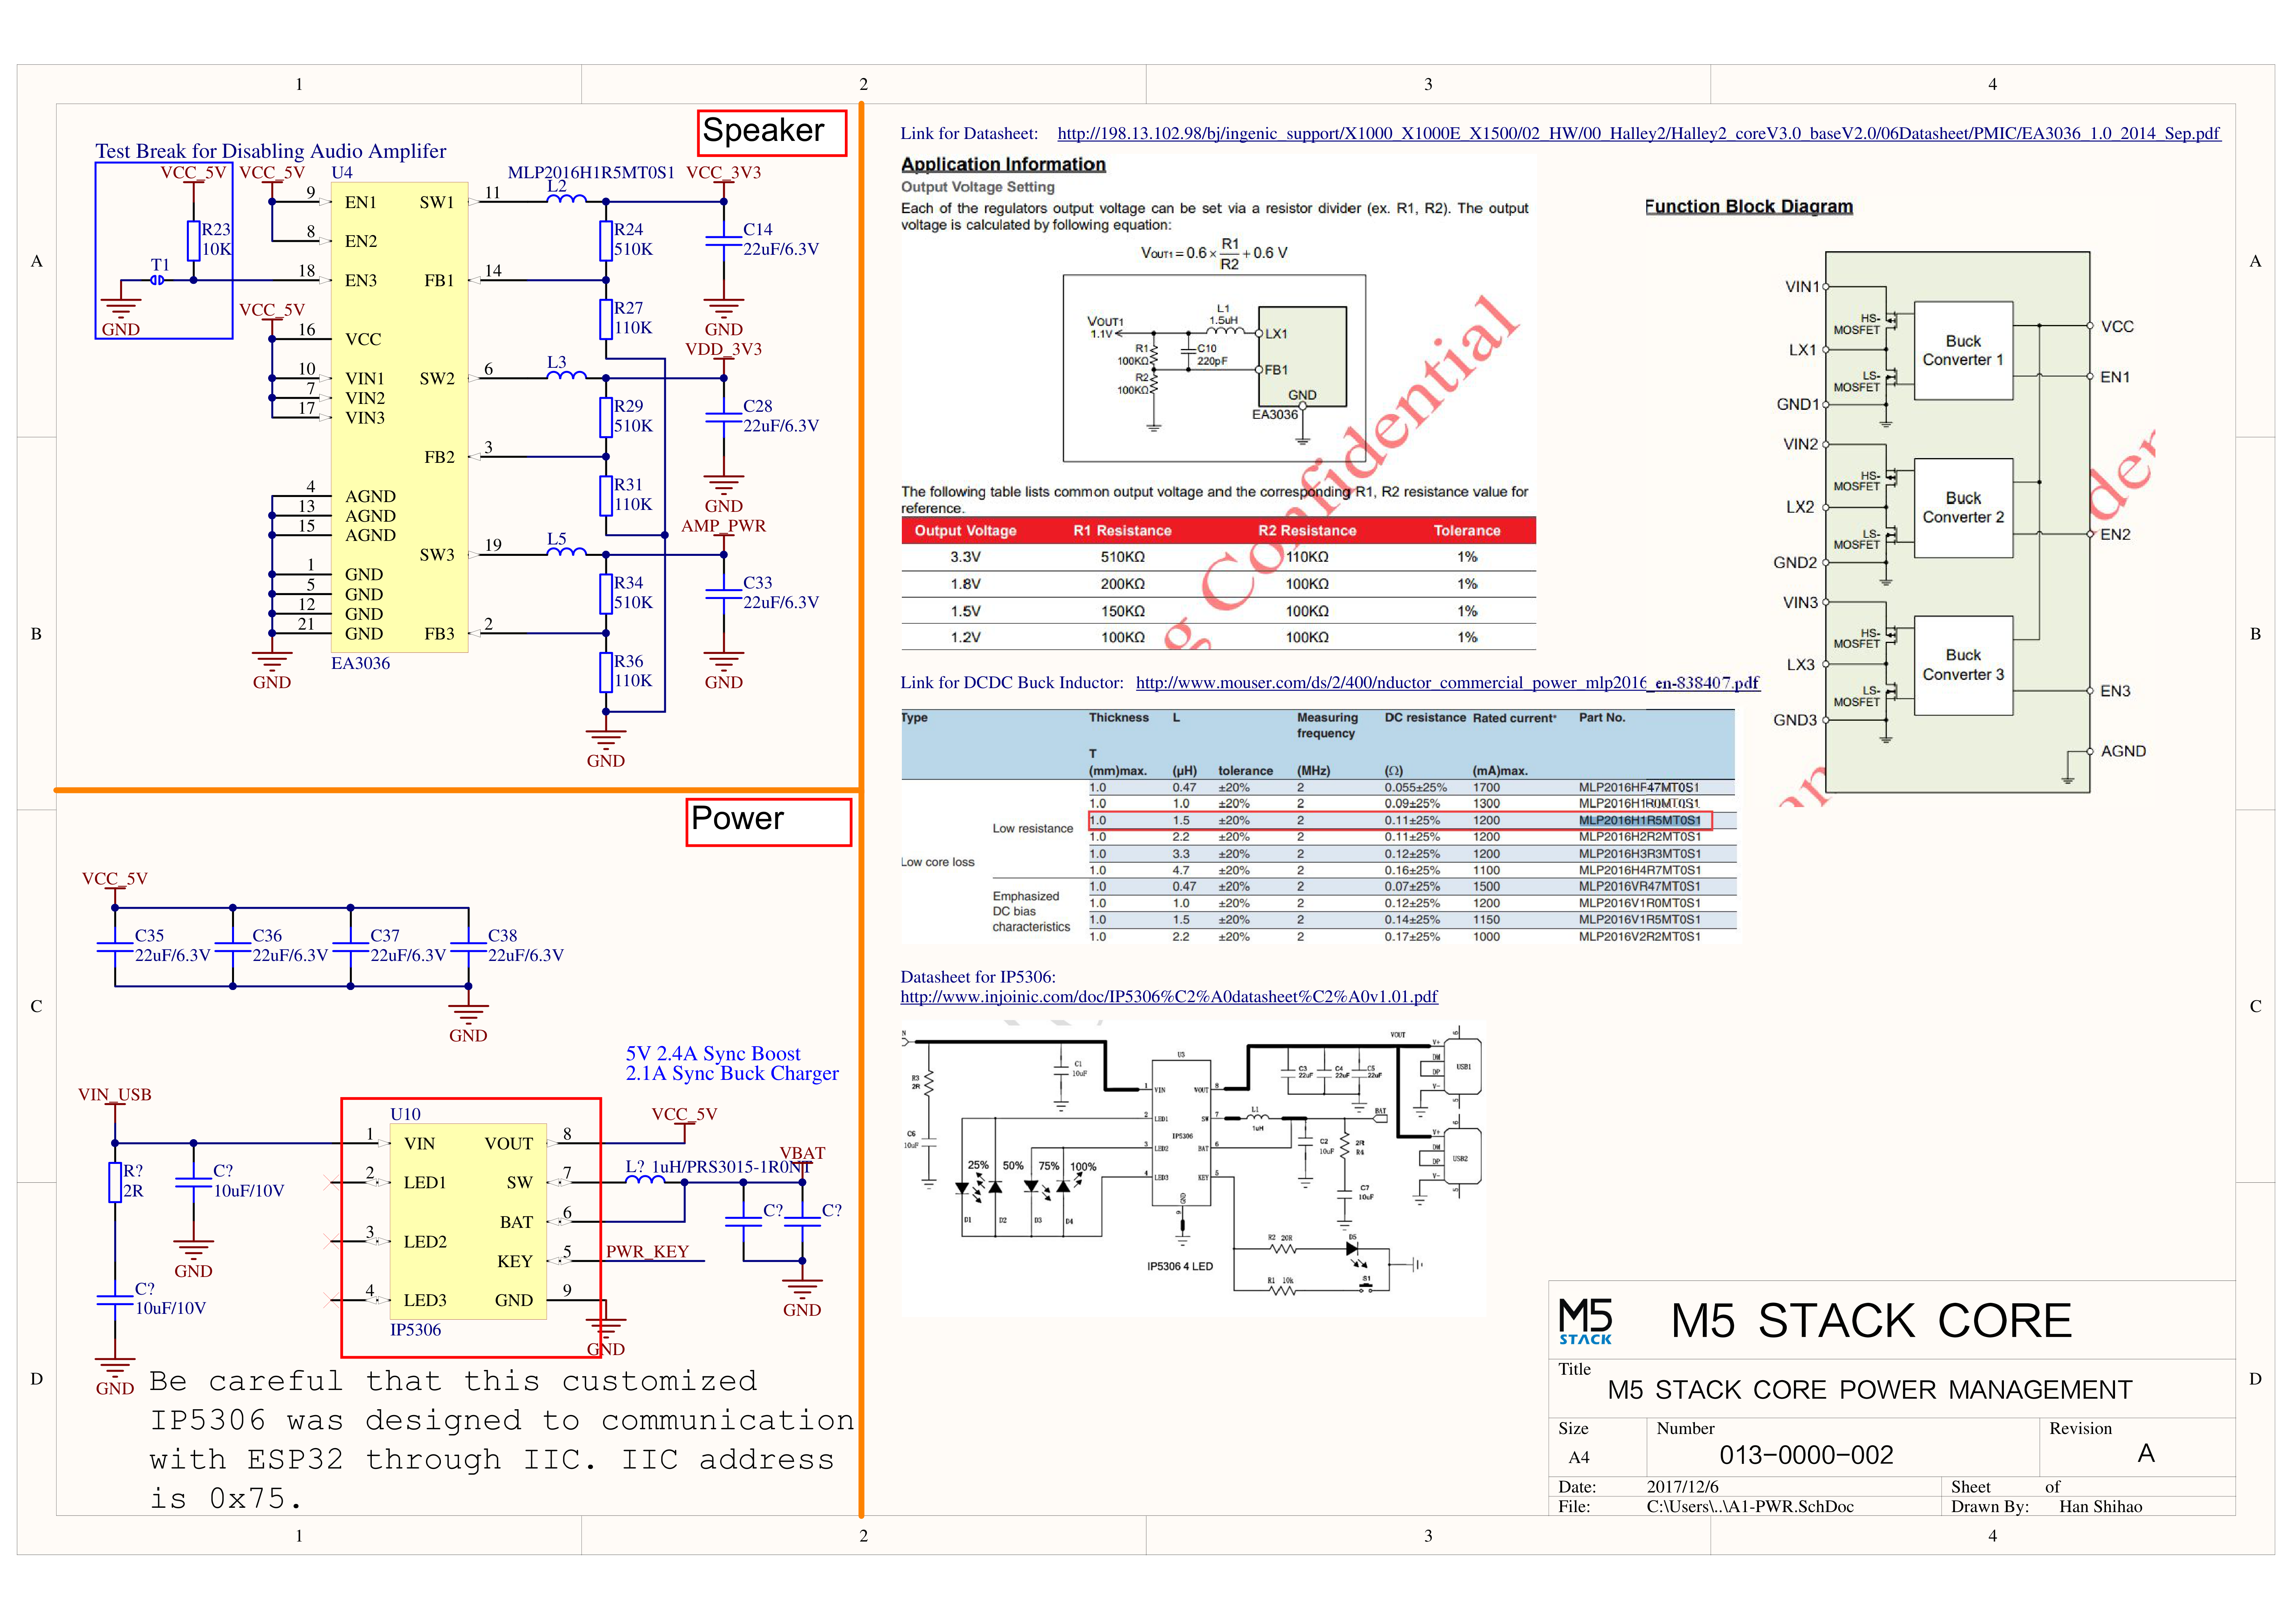Viewport: 2296px width, 1622px height.
Task: Click the 150KΩ R1 resistance cell
Action: click(1122, 611)
